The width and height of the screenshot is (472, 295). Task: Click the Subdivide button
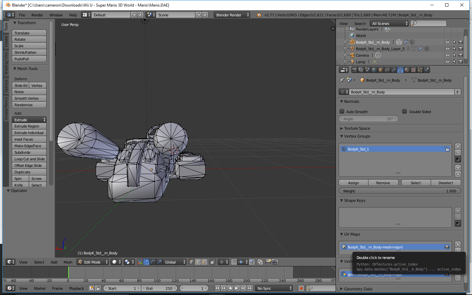pos(29,152)
